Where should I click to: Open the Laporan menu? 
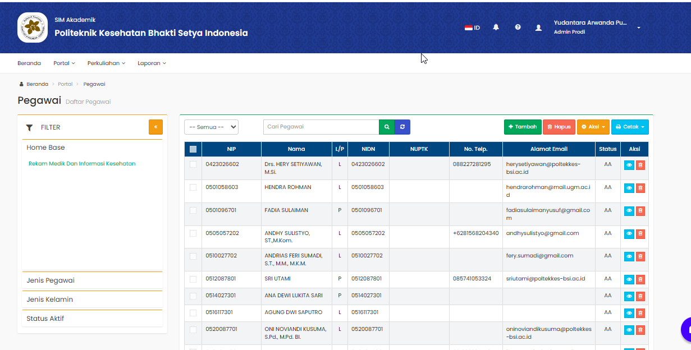coord(152,63)
